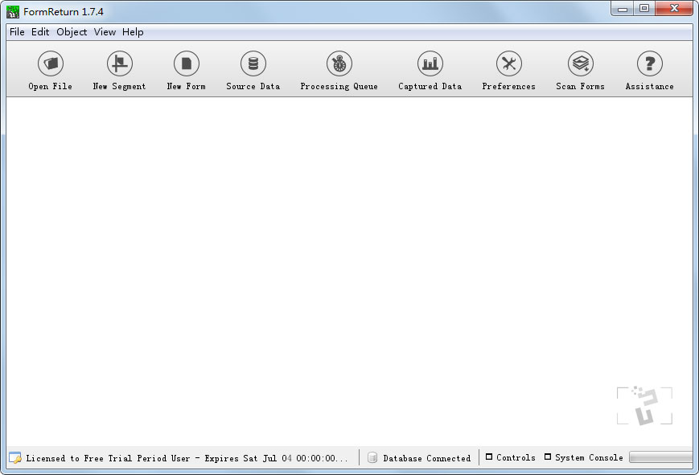Minimize the FormReturn window

(x=623, y=9)
